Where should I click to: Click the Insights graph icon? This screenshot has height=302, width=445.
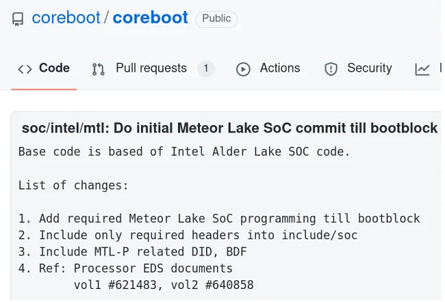[422, 69]
